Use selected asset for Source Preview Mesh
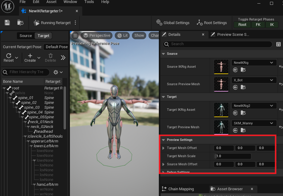 point(235,87)
